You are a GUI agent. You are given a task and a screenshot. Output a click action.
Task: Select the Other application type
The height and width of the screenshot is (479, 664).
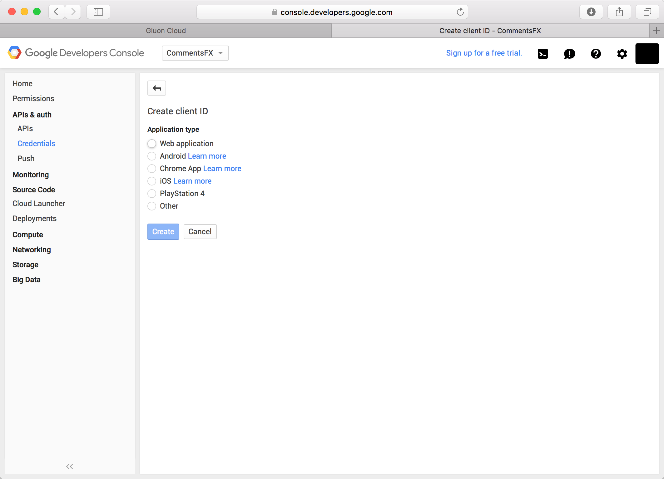pyautogui.click(x=152, y=206)
